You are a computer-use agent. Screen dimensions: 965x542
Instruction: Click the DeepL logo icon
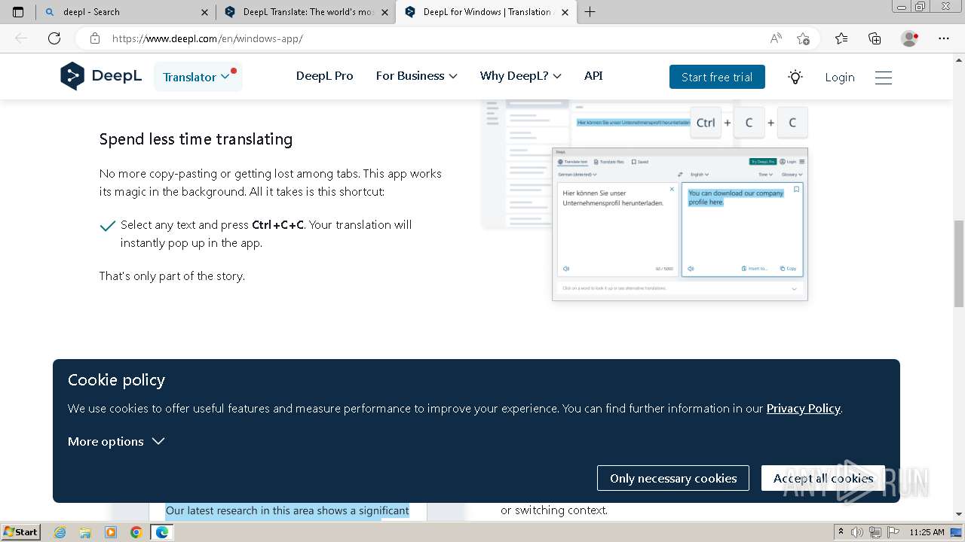tap(72, 76)
